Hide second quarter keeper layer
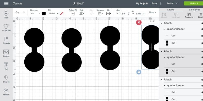The width and height of the screenshot is (203, 101). point(202,57)
